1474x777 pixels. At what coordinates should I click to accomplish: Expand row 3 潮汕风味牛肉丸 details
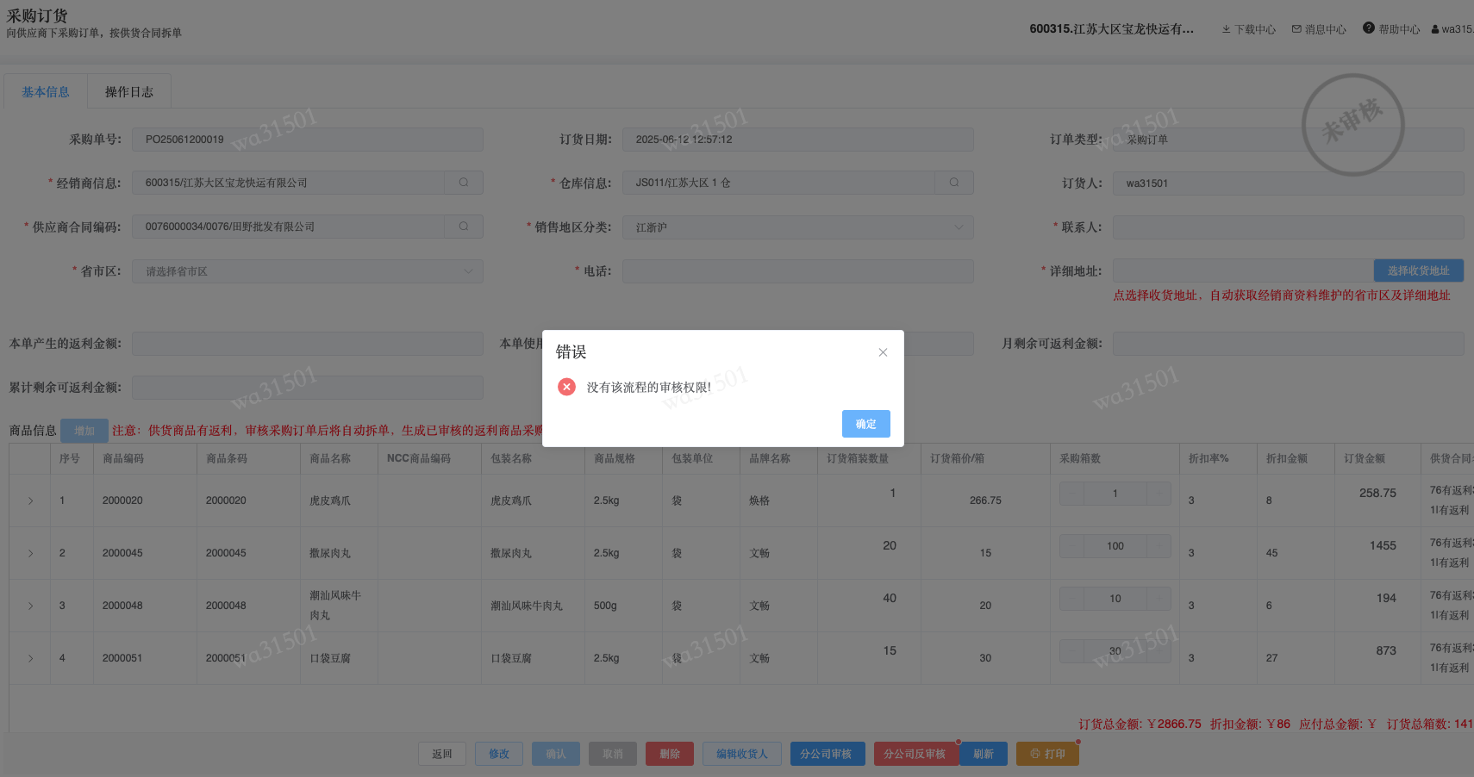coord(30,606)
